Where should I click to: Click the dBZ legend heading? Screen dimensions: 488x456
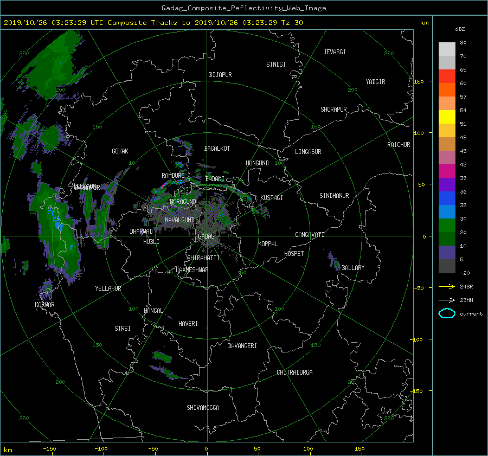pyautogui.click(x=460, y=29)
